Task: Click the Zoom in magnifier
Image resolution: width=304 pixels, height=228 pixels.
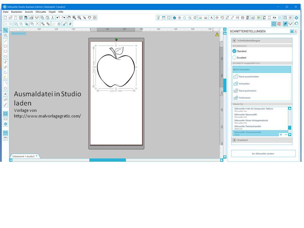Action: (x=74, y=18)
